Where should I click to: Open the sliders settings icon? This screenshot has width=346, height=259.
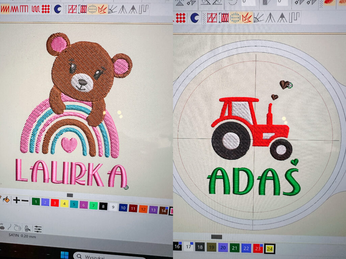pyautogui.click(x=38, y=229)
